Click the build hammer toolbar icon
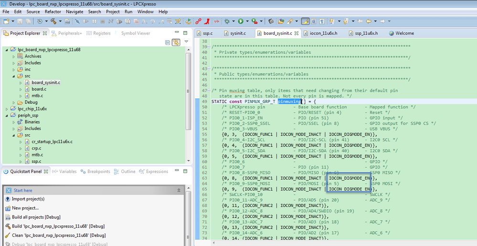 click(53, 21)
